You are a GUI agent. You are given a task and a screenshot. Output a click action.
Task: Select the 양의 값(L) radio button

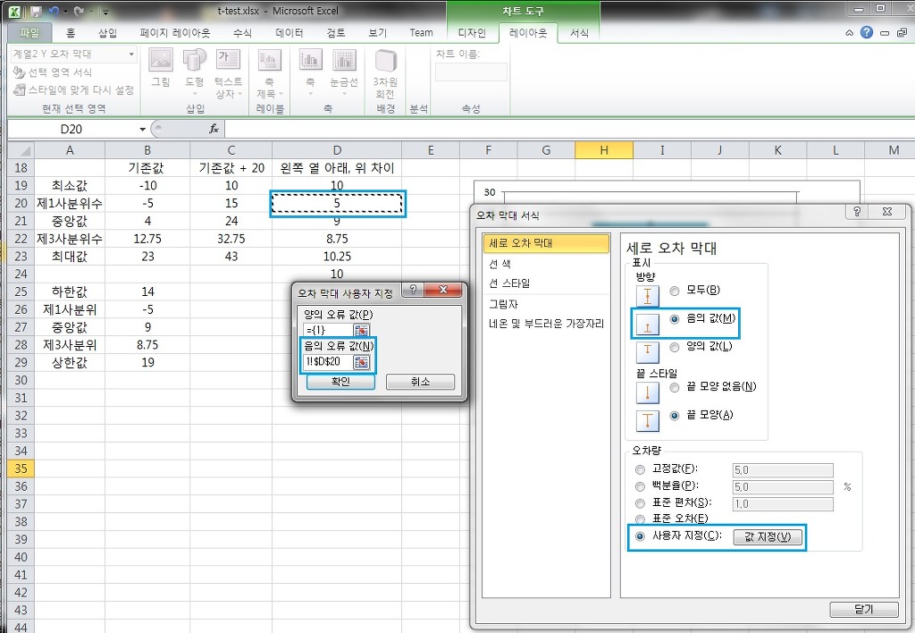point(676,346)
